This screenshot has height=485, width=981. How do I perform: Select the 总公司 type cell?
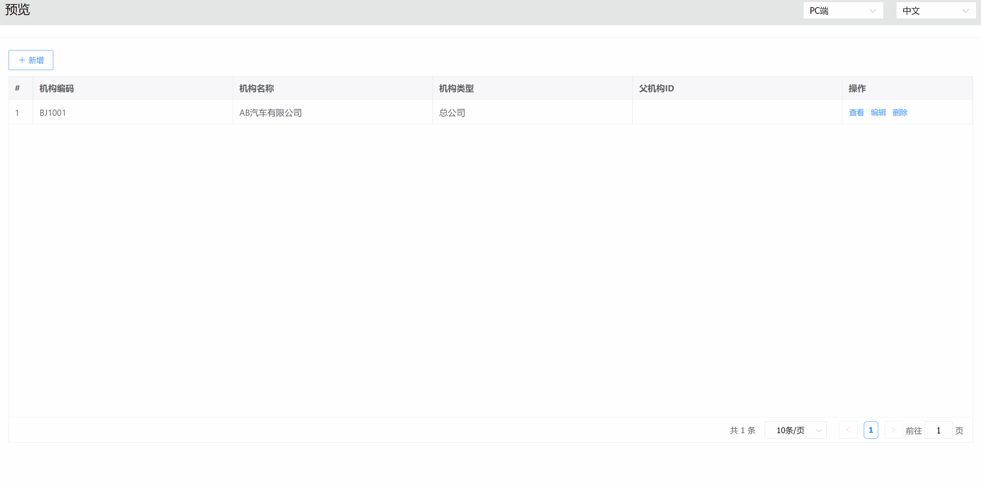pos(452,113)
